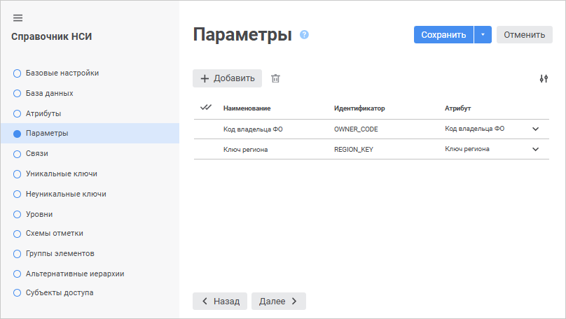The image size is (566, 319).
Task: Sort by the Наименование column header
Action: point(247,108)
